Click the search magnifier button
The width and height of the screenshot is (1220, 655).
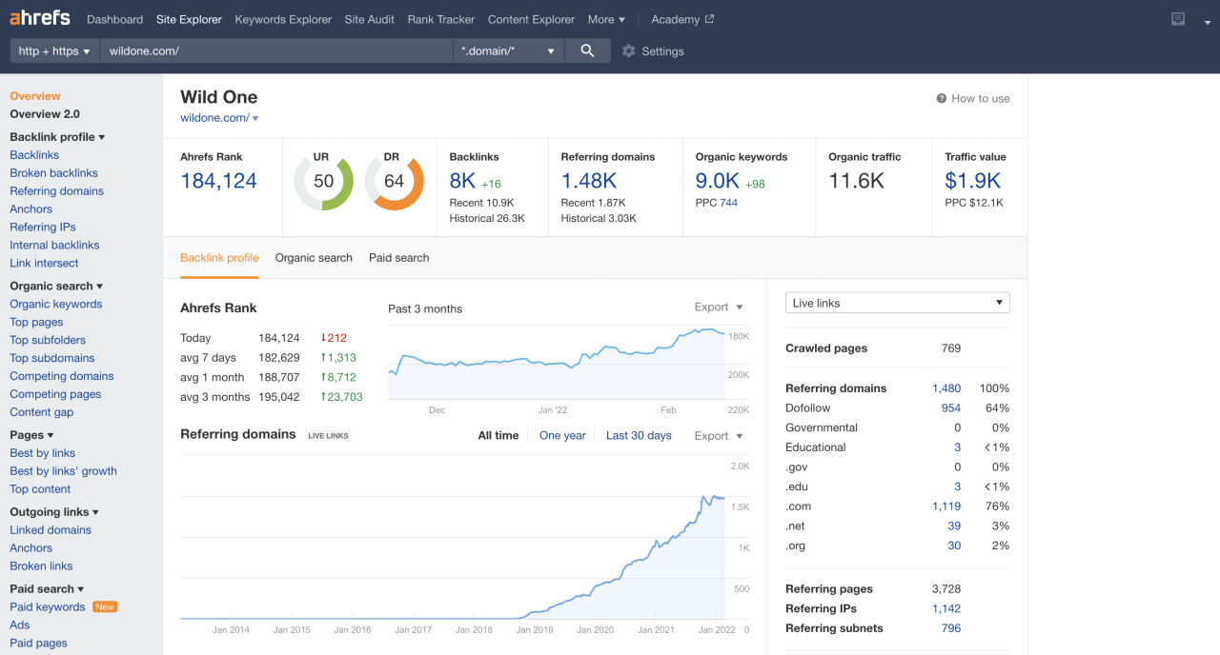tap(587, 51)
